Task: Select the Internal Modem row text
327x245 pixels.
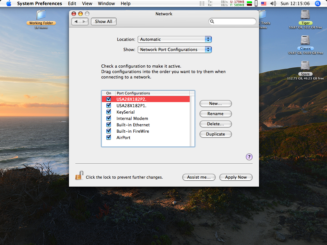Action: tap(132, 118)
